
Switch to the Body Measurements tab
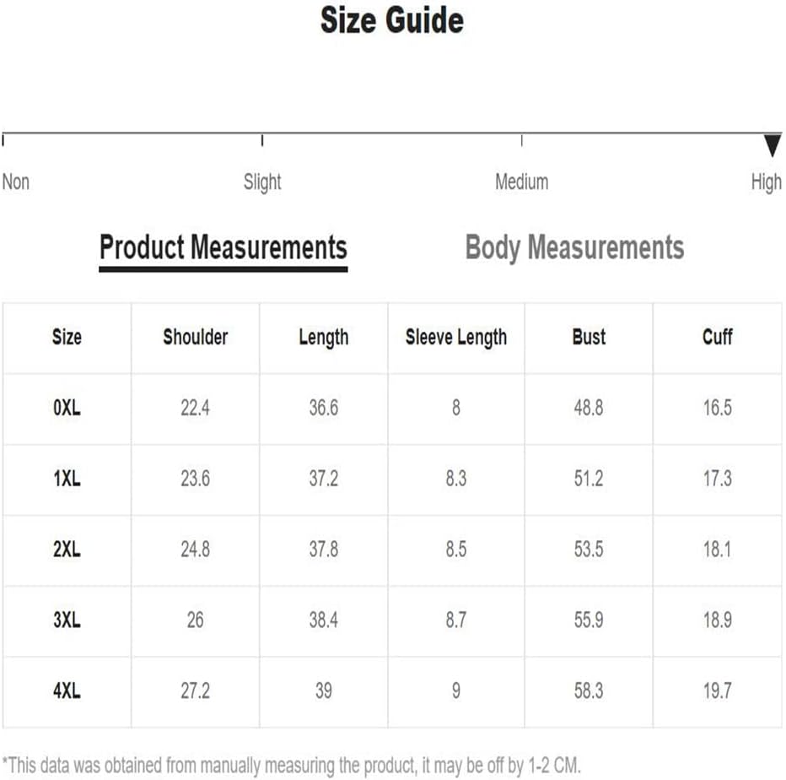tap(574, 248)
